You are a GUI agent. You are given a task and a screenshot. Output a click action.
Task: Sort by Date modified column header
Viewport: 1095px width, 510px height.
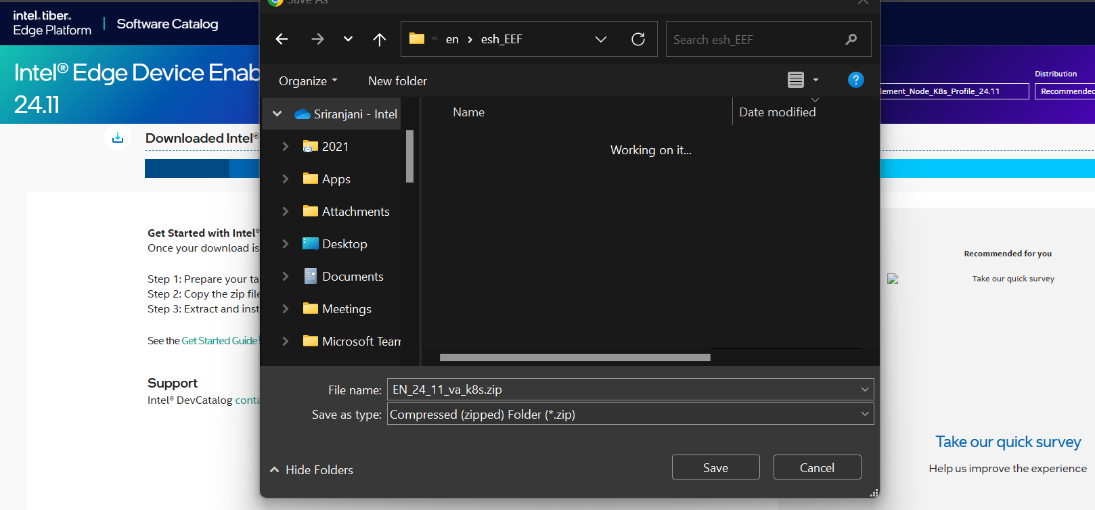[777, 112]
